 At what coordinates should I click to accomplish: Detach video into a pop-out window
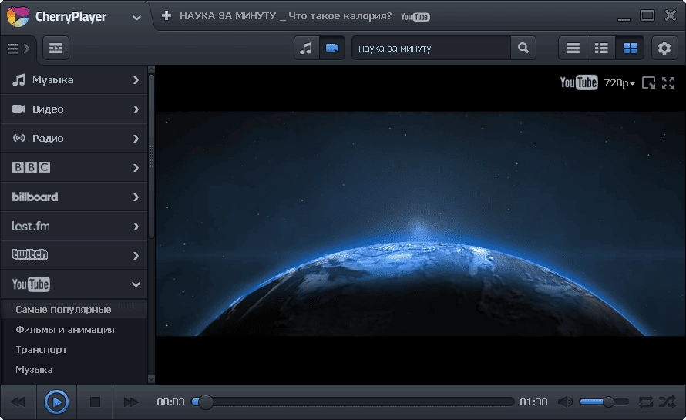pos(648,82)
